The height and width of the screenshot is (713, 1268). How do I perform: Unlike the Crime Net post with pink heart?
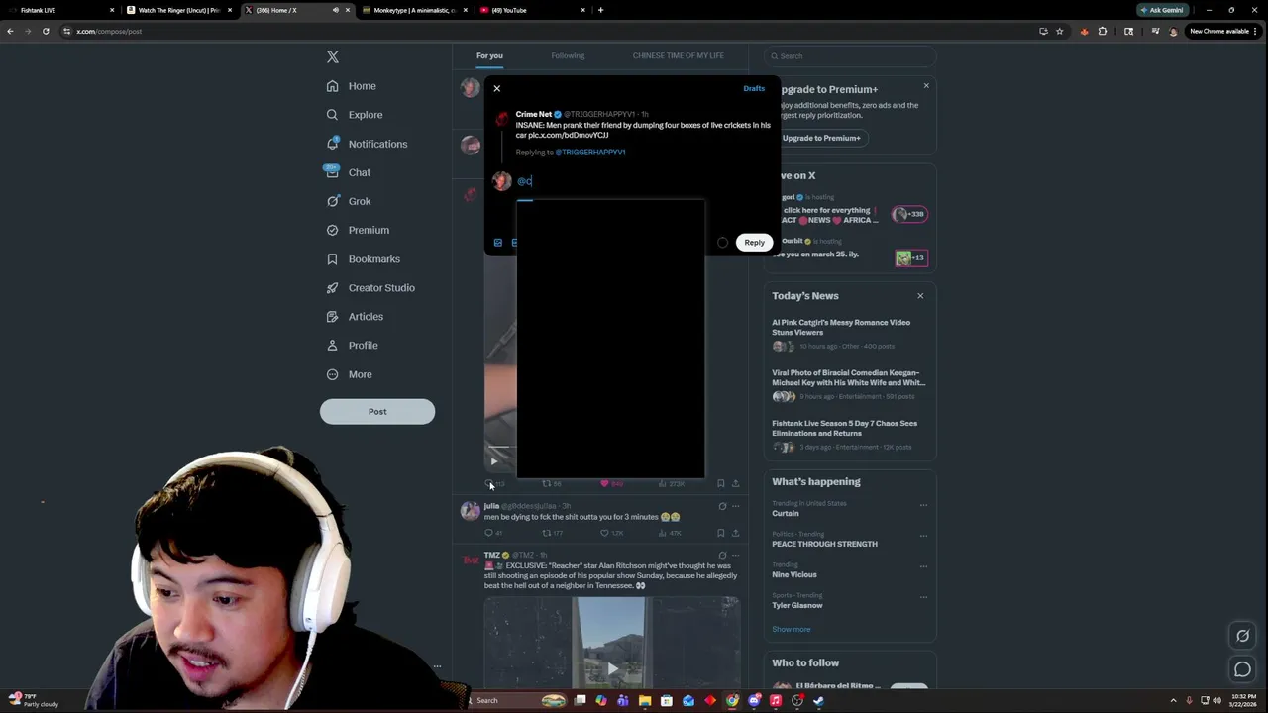[x=604, y=483]
